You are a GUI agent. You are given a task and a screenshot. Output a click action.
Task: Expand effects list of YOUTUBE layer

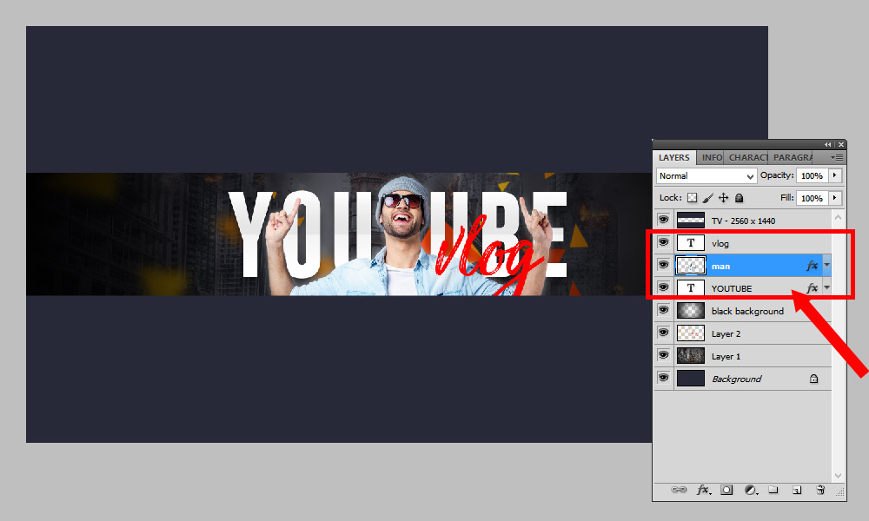[x=826, y=288]
